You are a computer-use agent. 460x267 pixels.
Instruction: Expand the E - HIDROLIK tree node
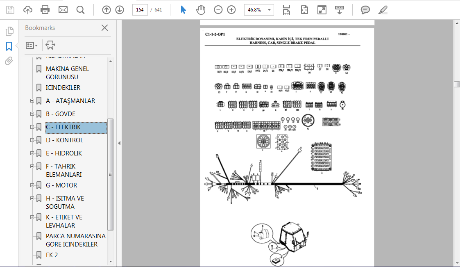(32, 153)
